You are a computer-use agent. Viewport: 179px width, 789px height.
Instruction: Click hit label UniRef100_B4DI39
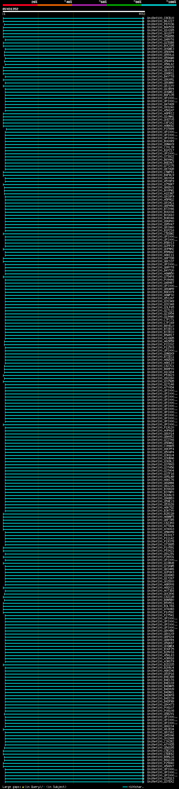tap(160, 698)
